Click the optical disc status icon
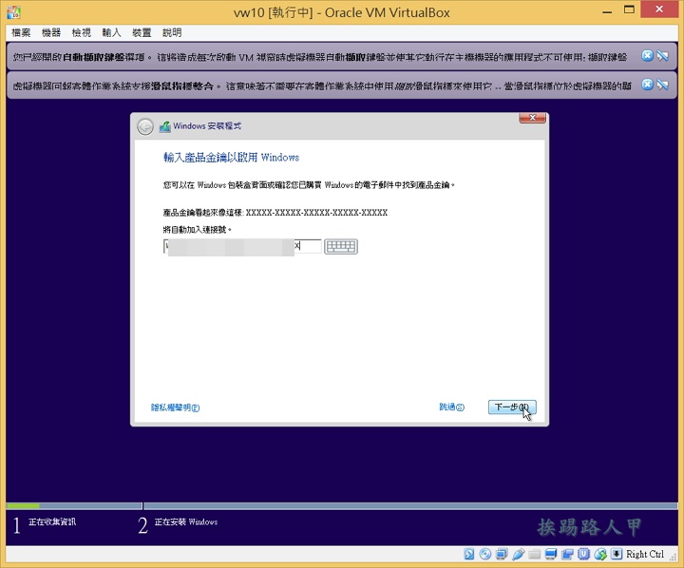The height and width of the screenshot is (568, 684). click(485, 554)
